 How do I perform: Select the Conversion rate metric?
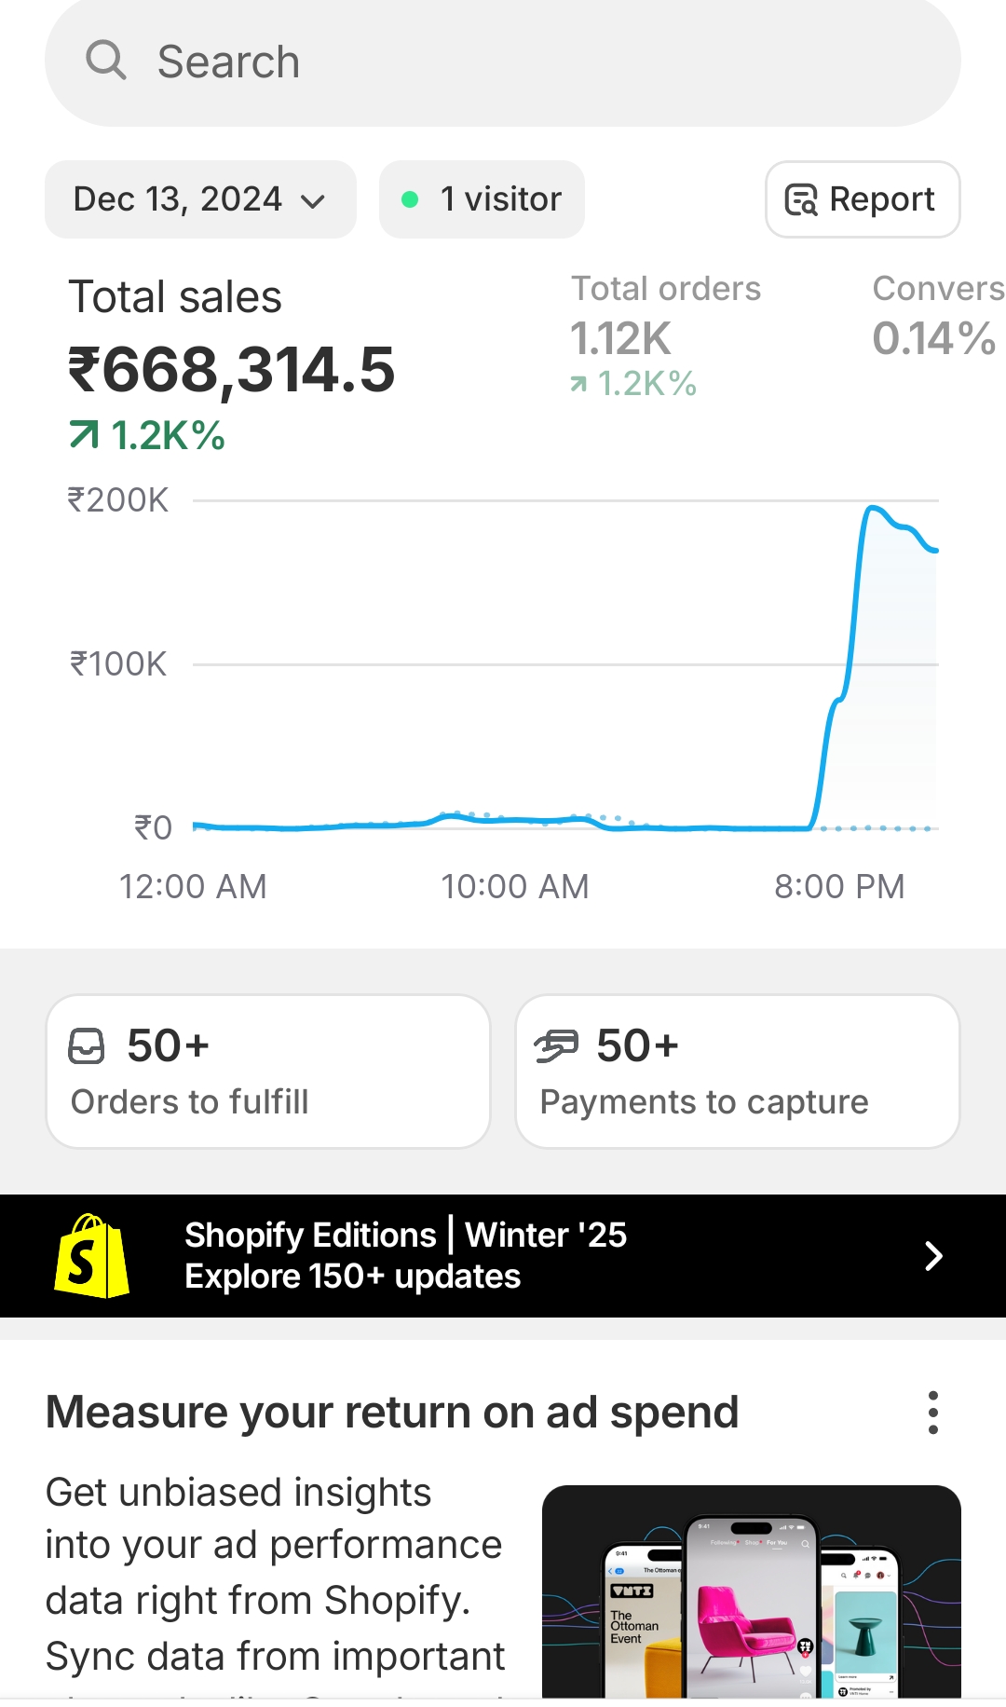click(938, 317)
